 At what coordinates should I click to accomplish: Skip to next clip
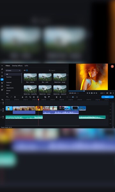[96, 93]
